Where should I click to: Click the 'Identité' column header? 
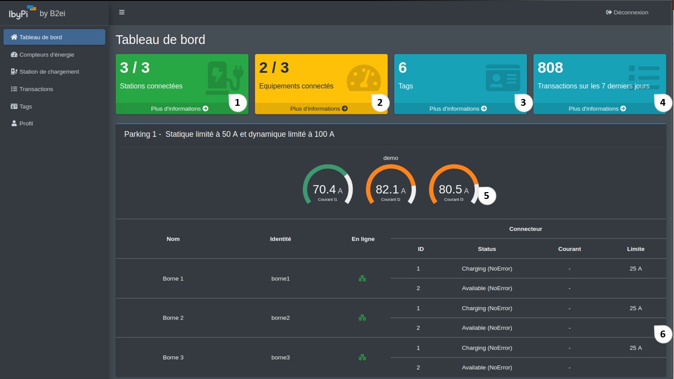(281, 239)
